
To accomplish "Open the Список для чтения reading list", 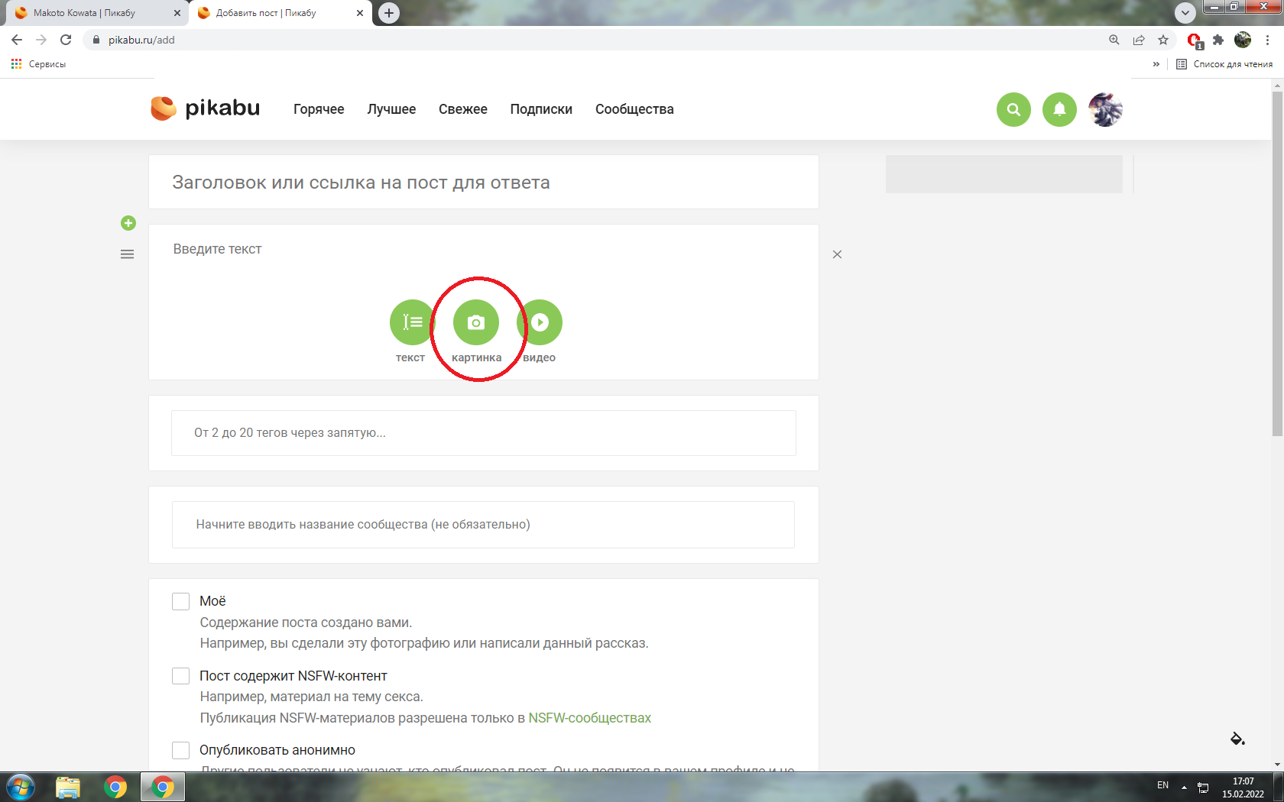I will 1224,64.
